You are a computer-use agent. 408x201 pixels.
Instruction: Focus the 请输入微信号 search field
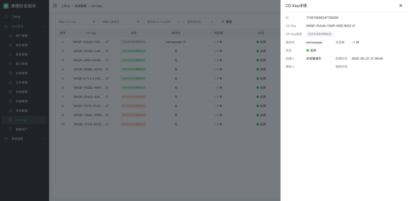coord(121,21)
